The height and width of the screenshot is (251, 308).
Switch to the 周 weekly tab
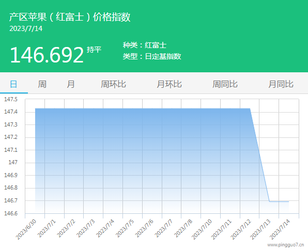pyautogui.click(x=42, y=84)
